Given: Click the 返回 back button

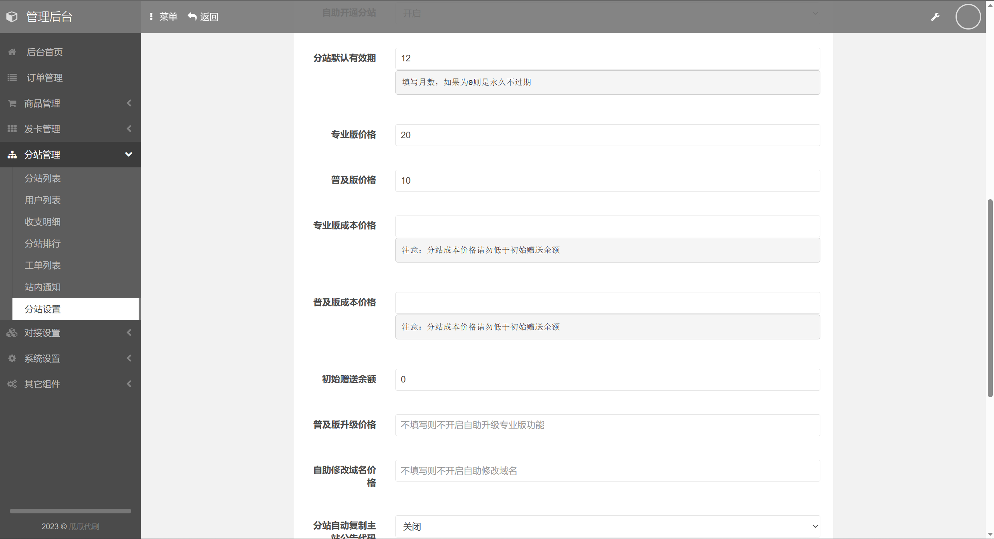Looking at the screenshot, I should (203, 17).
